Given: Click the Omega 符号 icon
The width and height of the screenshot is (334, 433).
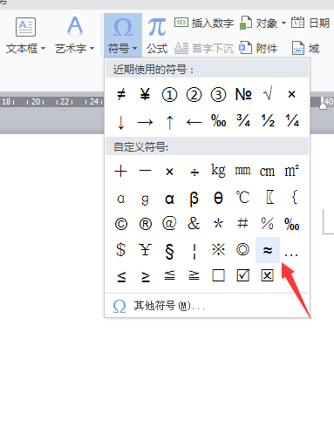Looking at the screenshot, I should tap(123, 28).
